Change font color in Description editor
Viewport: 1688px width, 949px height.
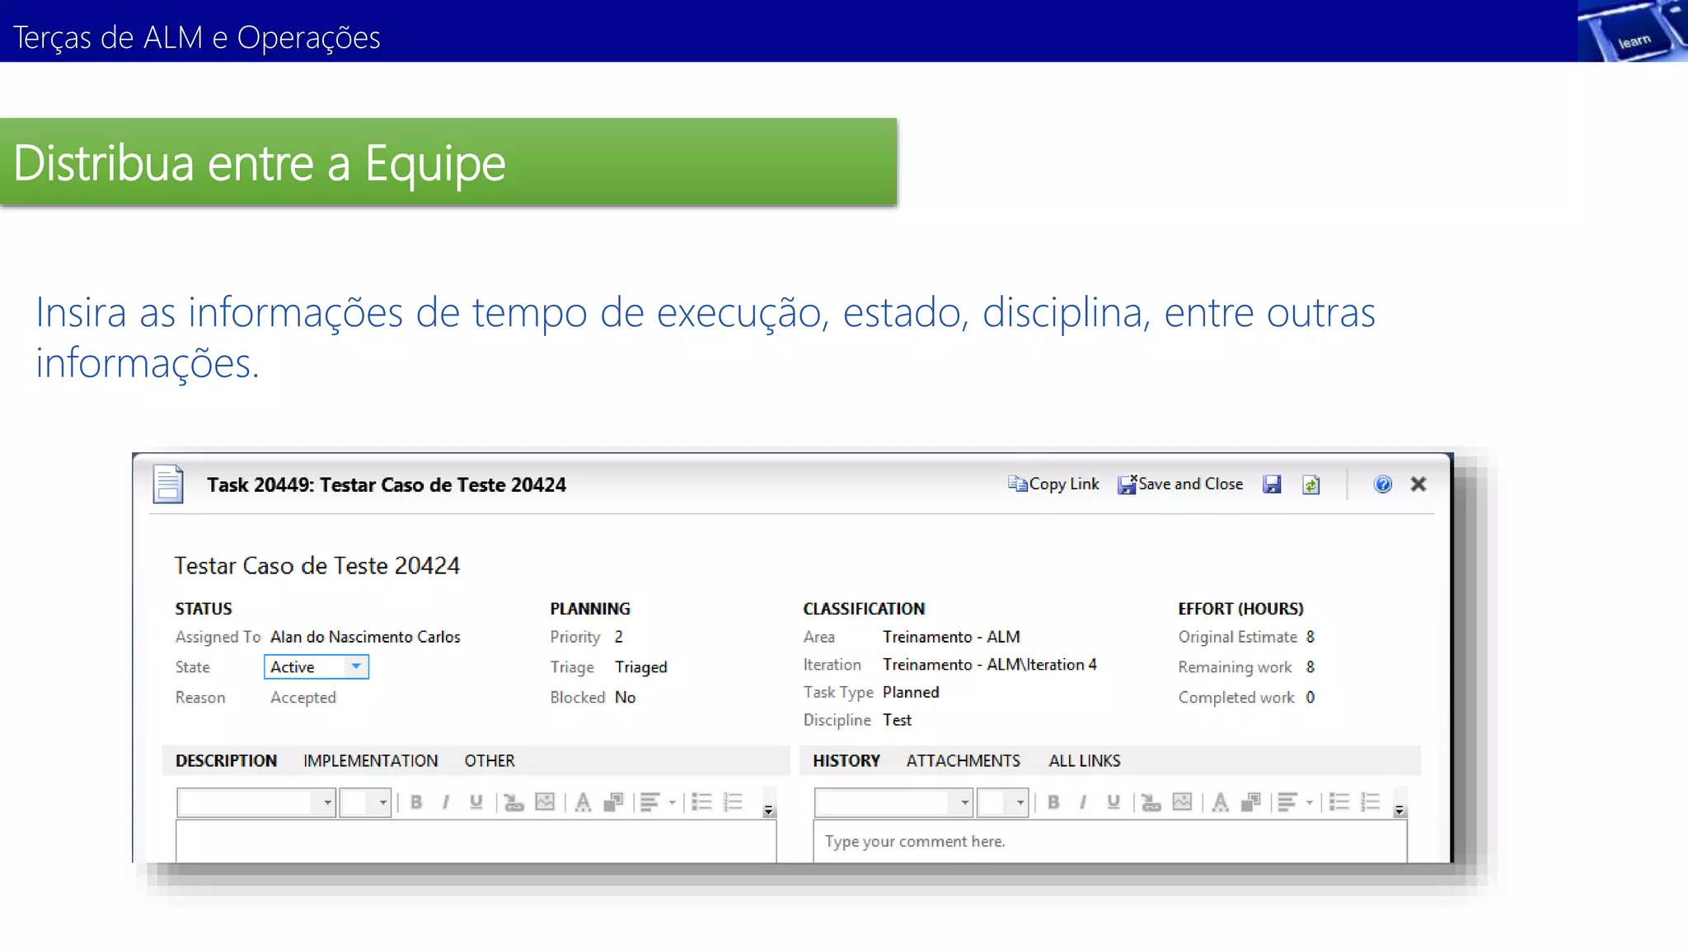583,802
